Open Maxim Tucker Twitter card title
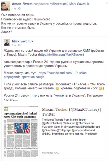 [x=72, y=112]
